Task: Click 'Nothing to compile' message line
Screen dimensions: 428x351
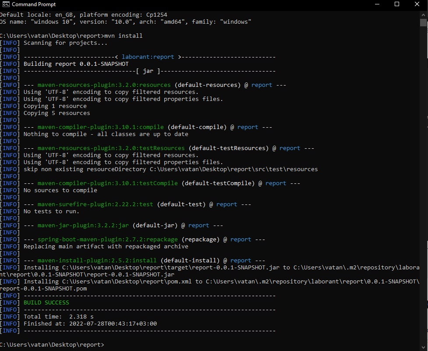Action: pos(106,134)
